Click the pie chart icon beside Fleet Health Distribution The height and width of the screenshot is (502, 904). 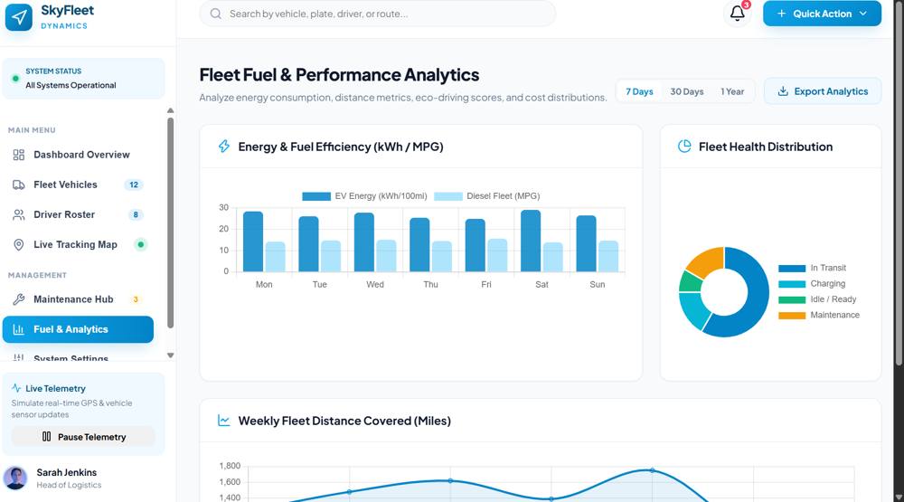pos(684,147)
